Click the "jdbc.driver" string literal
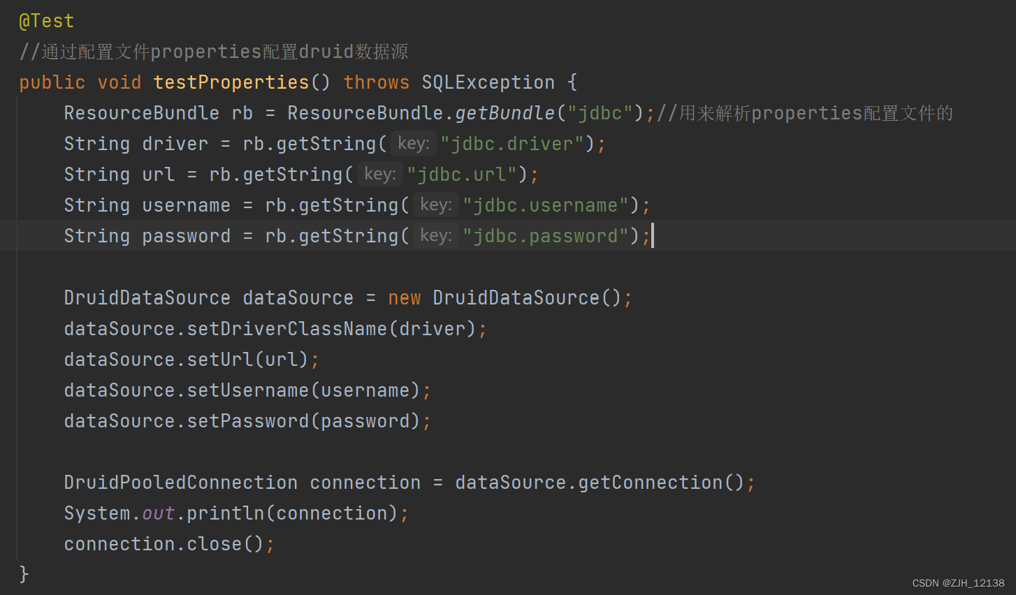This screenshot has width=1016, height=595. pos(512,144)
